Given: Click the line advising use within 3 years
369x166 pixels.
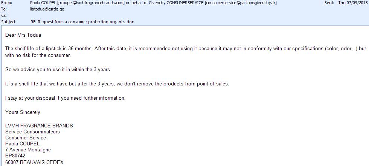Looking at the screenshot, I should coord(58,70).
